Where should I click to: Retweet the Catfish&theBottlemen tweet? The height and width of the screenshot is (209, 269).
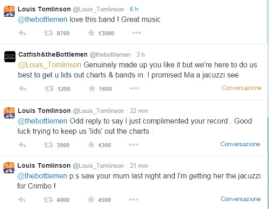(49, 89)
